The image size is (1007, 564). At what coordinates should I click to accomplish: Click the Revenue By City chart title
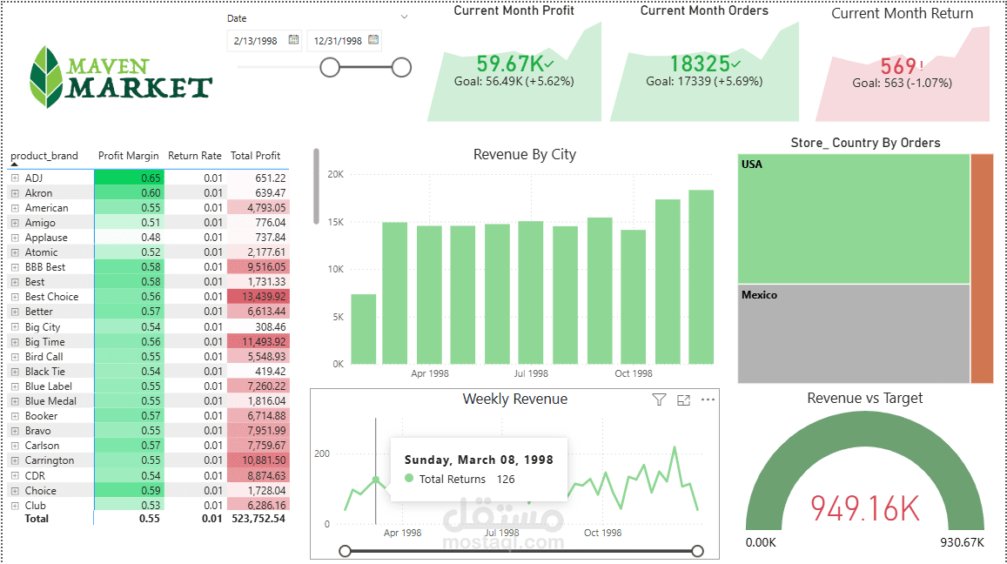525,154
